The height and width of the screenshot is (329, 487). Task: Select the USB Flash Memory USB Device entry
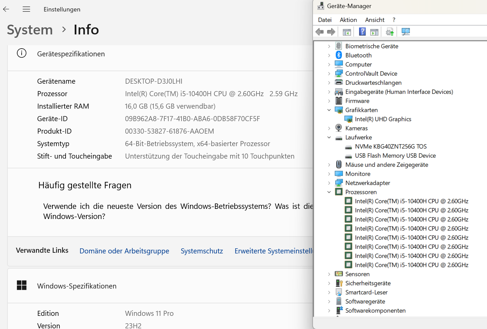395,156
